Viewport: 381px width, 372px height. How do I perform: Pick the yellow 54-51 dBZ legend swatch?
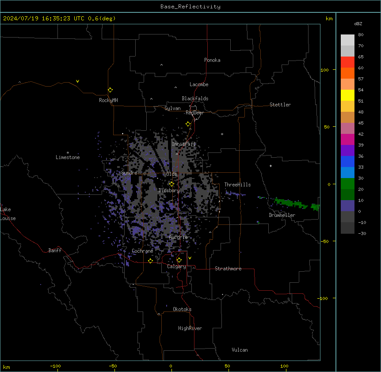point(347,95)
